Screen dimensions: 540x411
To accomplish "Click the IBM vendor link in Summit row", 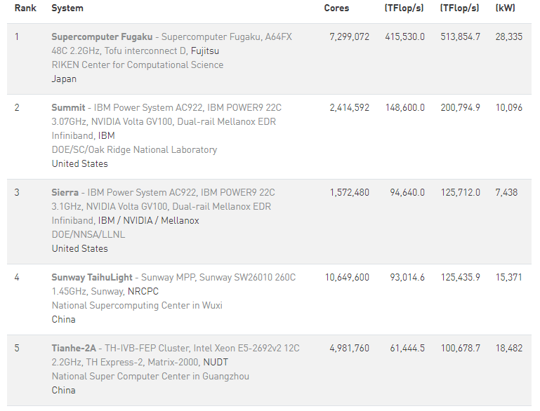I will [107, 136].
